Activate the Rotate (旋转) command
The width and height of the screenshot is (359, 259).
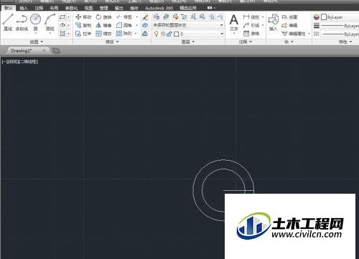103,17
